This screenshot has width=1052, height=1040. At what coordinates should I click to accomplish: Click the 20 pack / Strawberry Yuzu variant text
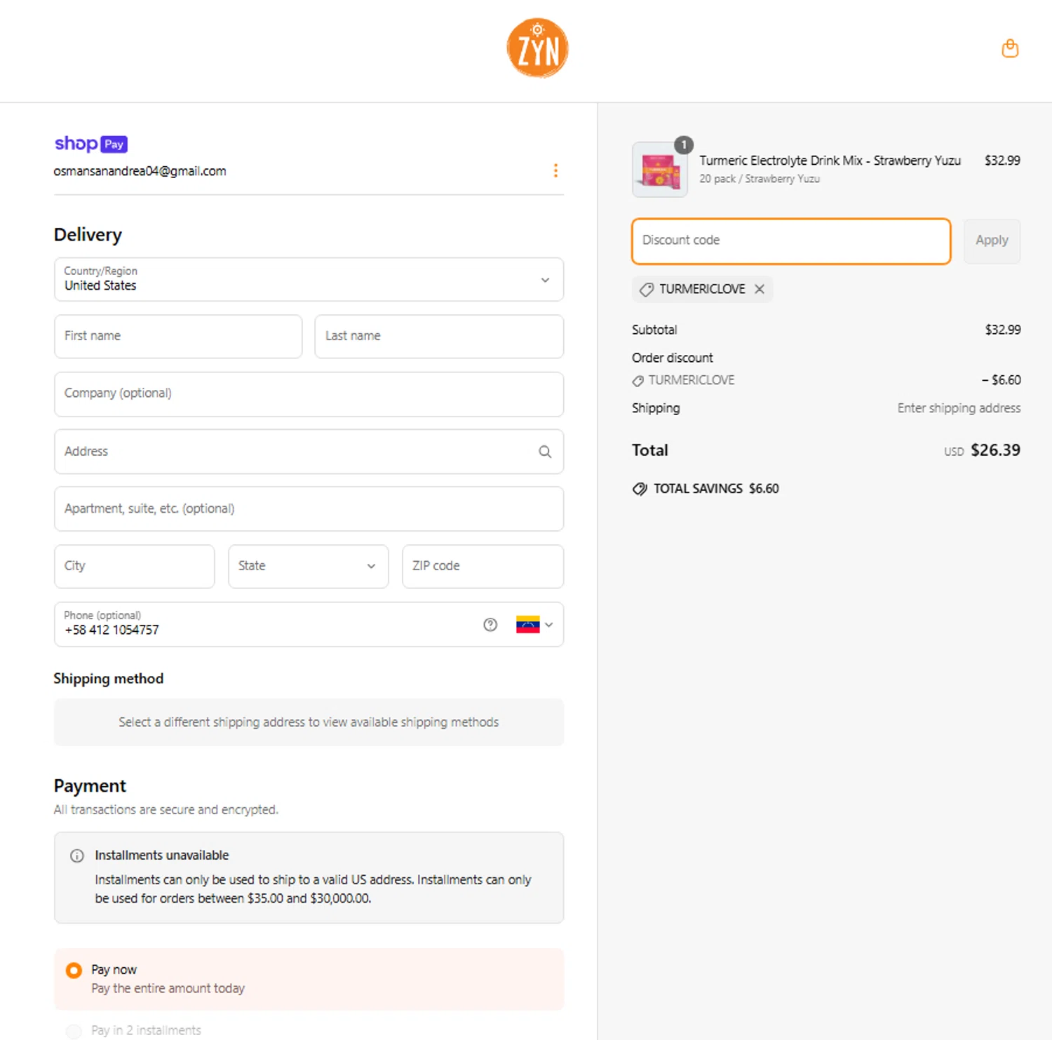(760, 179)
